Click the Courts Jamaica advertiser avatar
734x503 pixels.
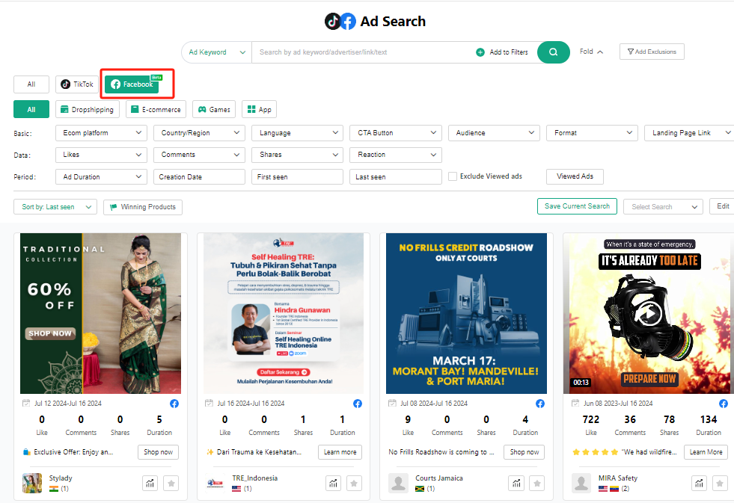pyautogui.click(x=398, y=483)
